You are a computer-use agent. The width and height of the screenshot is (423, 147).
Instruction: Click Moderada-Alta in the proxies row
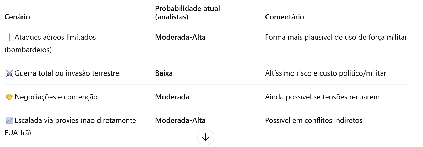tap(180, 120)
